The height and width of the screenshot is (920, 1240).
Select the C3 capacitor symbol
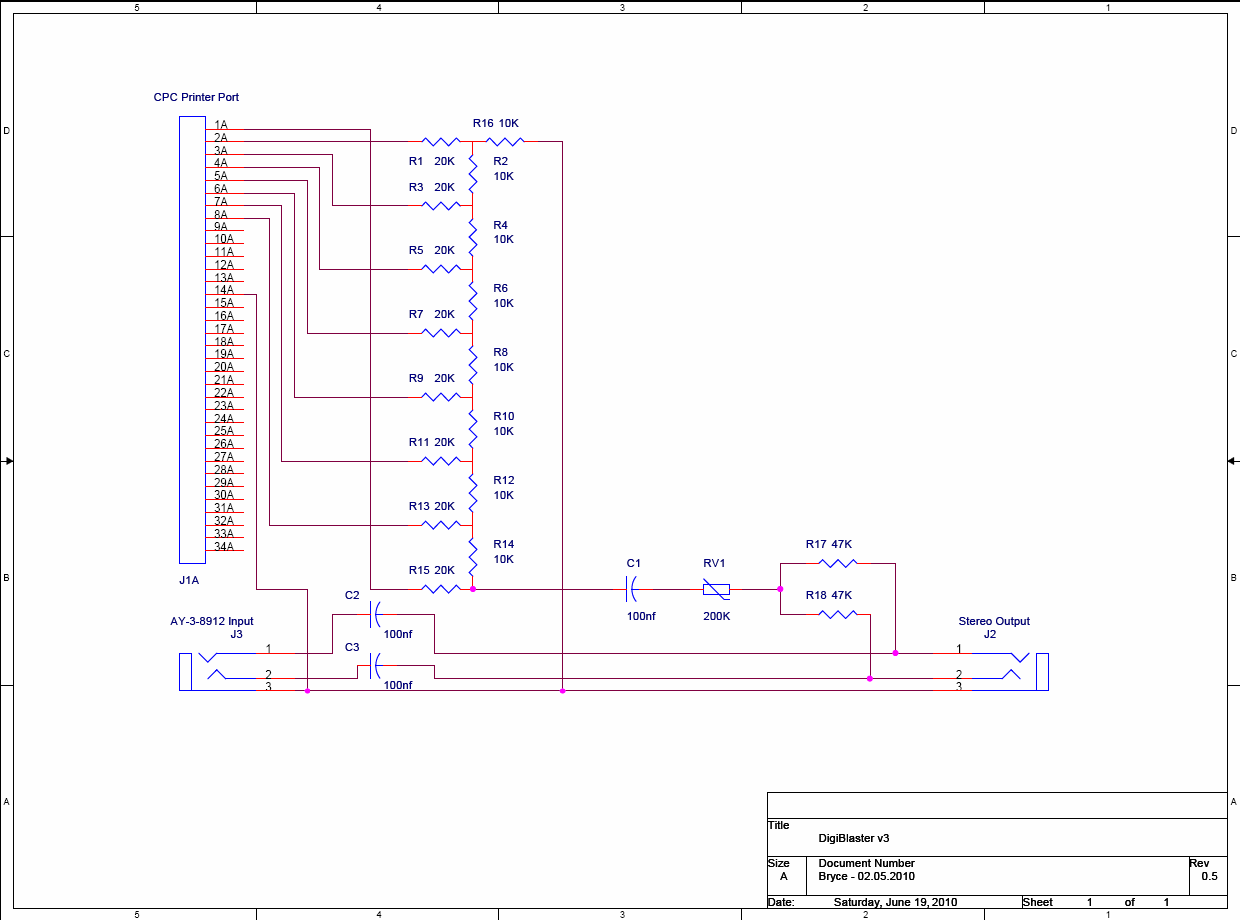pyautogui.click(x=376, y=665)
